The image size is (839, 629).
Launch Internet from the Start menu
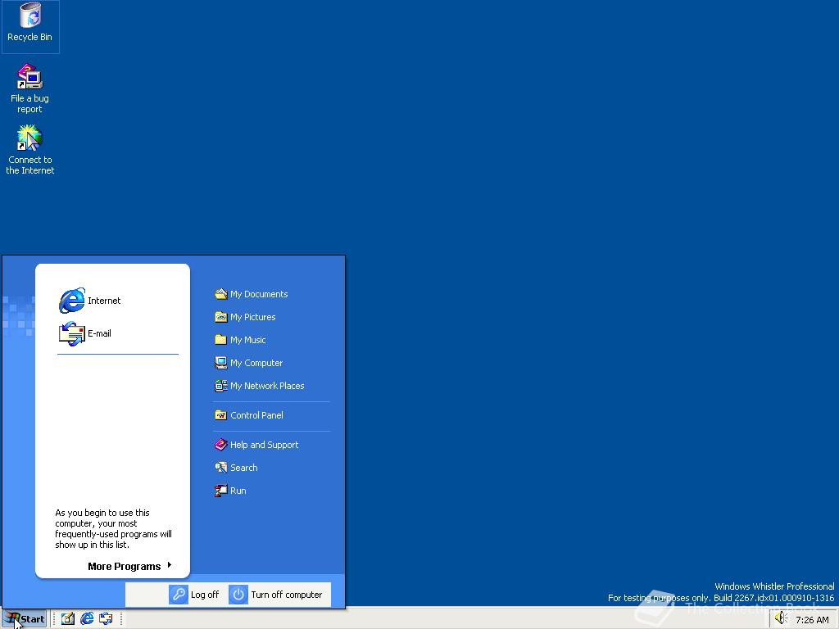[x=90, y=301]
